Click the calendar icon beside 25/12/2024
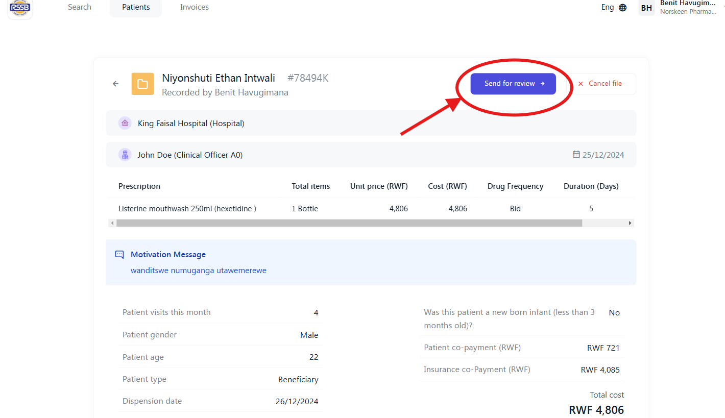Viewport: 725px width, 418px height. [576, 155]
